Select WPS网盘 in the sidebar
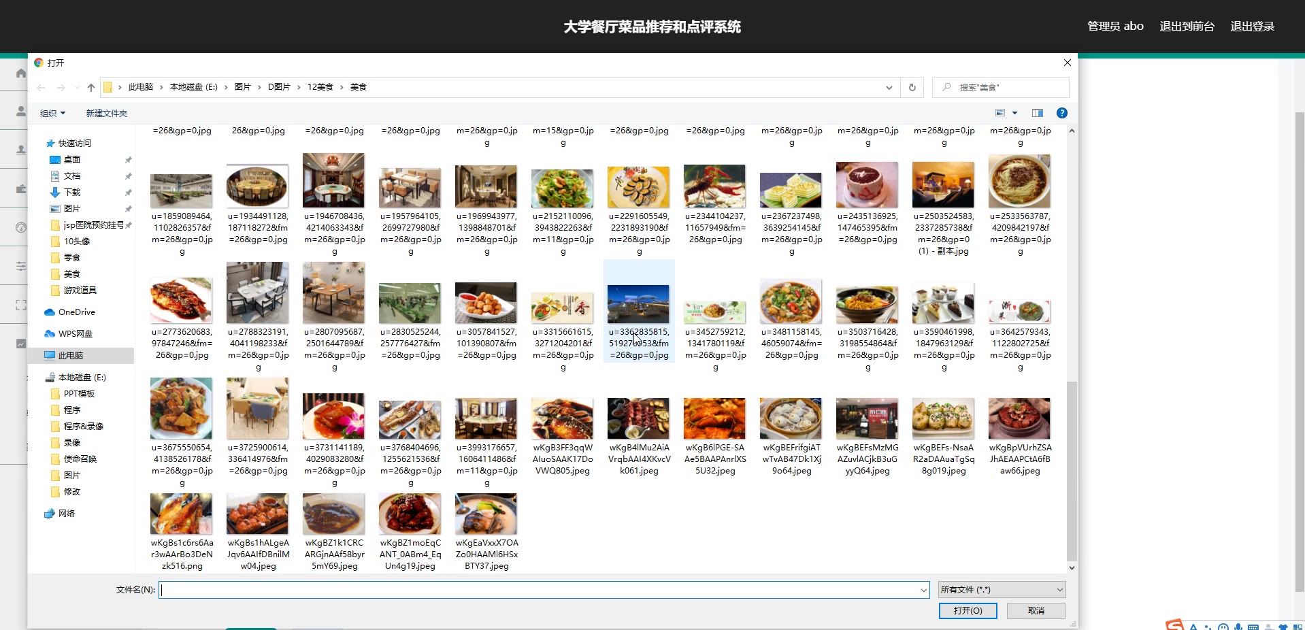1305x630 pixels. [x=75, y=334]
